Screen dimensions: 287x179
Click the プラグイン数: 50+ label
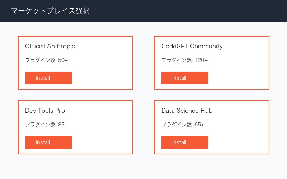[x=46, y=60]
